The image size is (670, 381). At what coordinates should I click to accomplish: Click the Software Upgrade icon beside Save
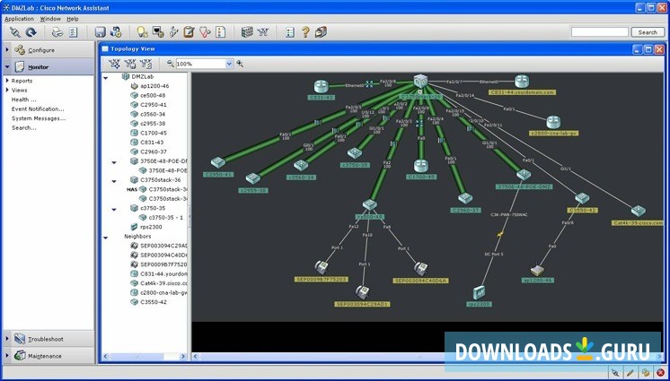[x=116, y=32]
